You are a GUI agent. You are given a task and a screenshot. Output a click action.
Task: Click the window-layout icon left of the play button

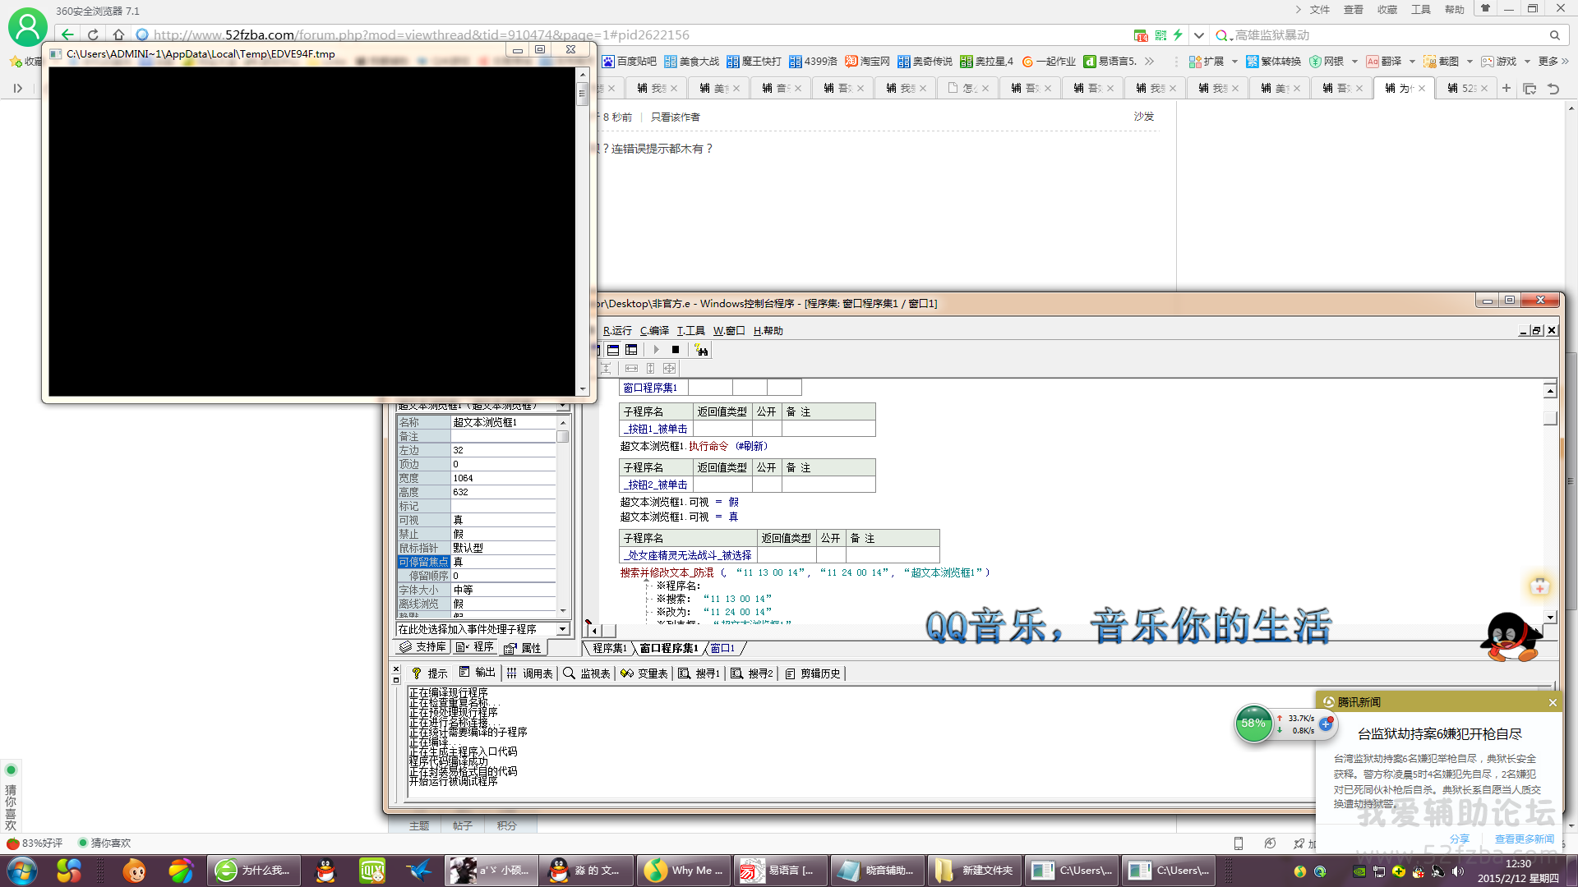(x=631, y=350)
